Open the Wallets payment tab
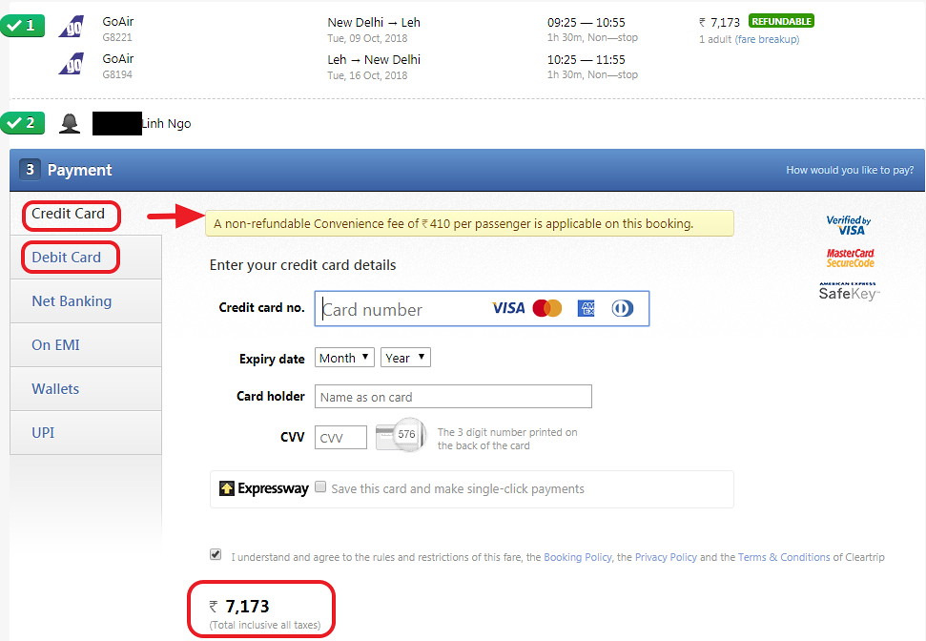This screenshot has width=926, height=641. click(x=86, y=389)
